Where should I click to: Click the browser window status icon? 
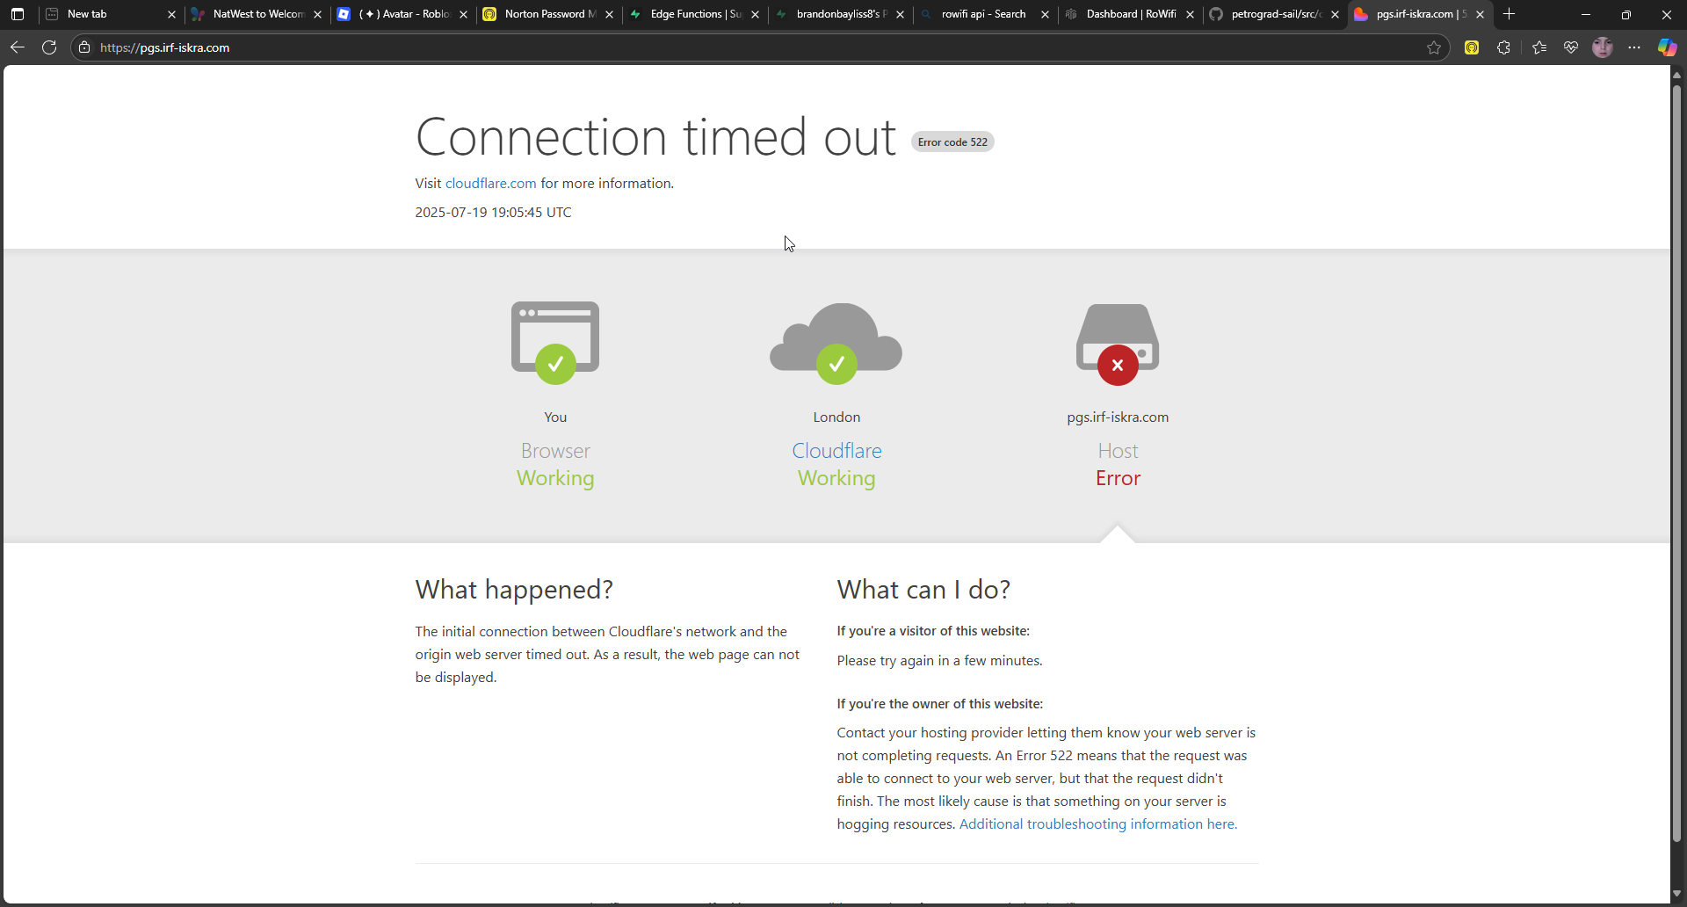click(555, 342)
